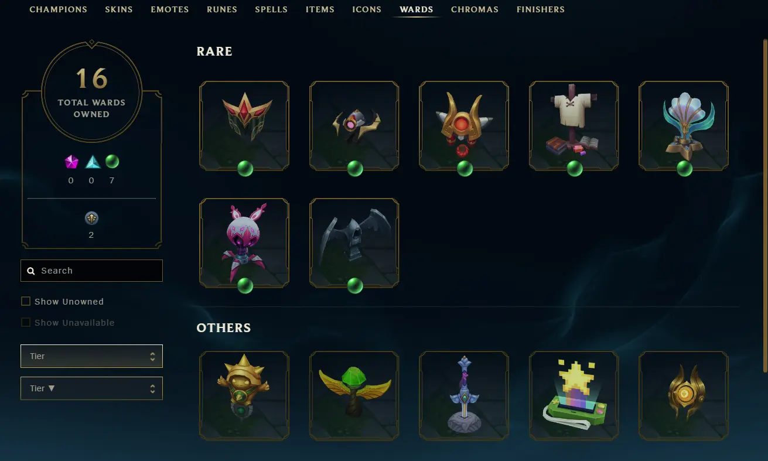This screenshot has width=768, height=461.
Task: Choose the seashell pearl ward skin
Action: 684,126
